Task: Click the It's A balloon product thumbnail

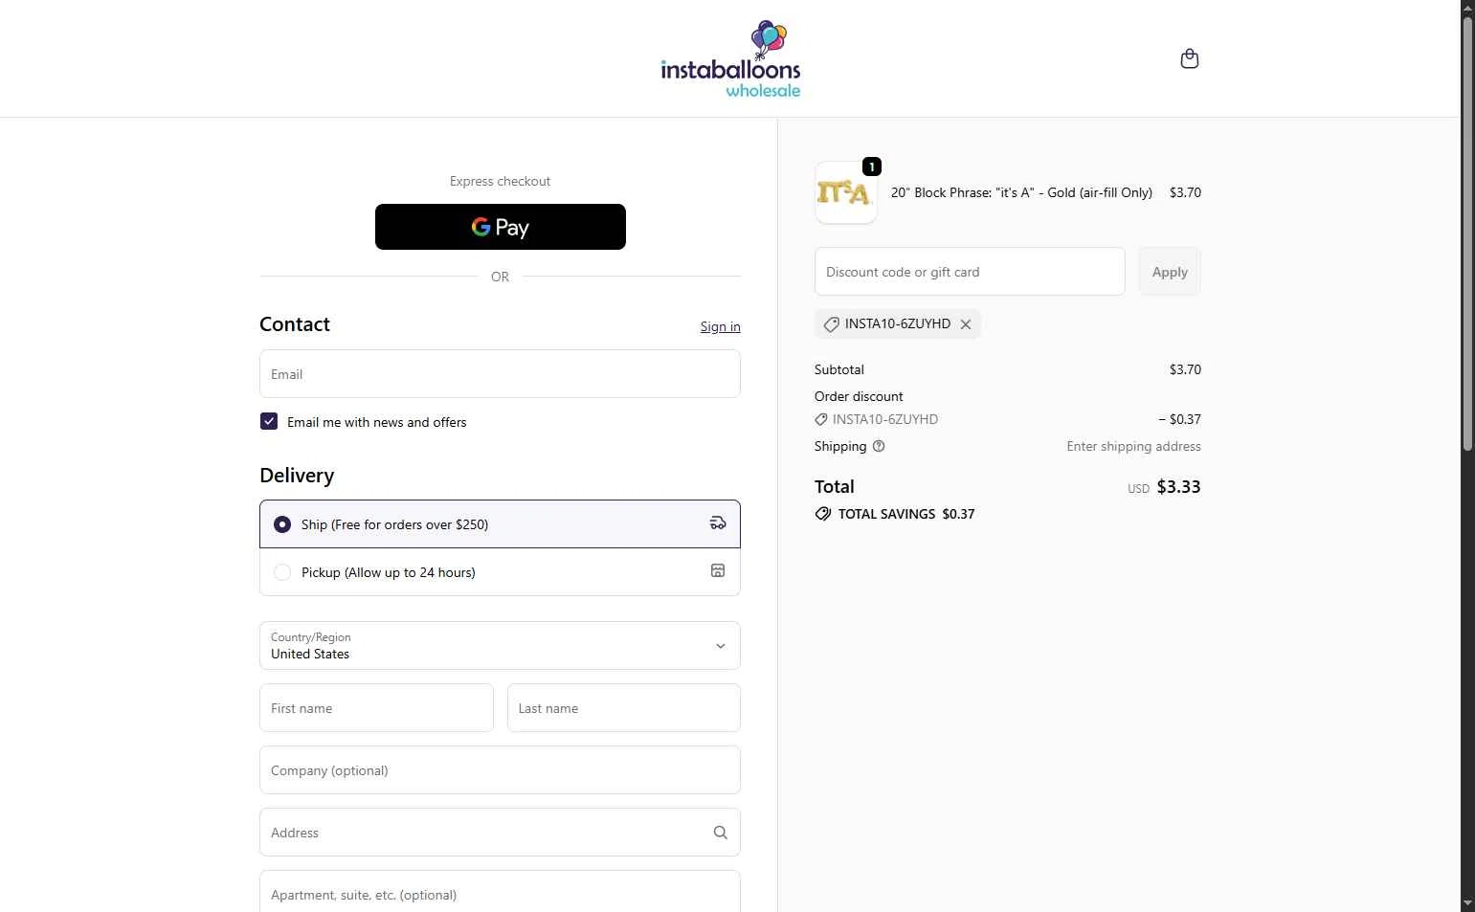Action: pos(845,193)
